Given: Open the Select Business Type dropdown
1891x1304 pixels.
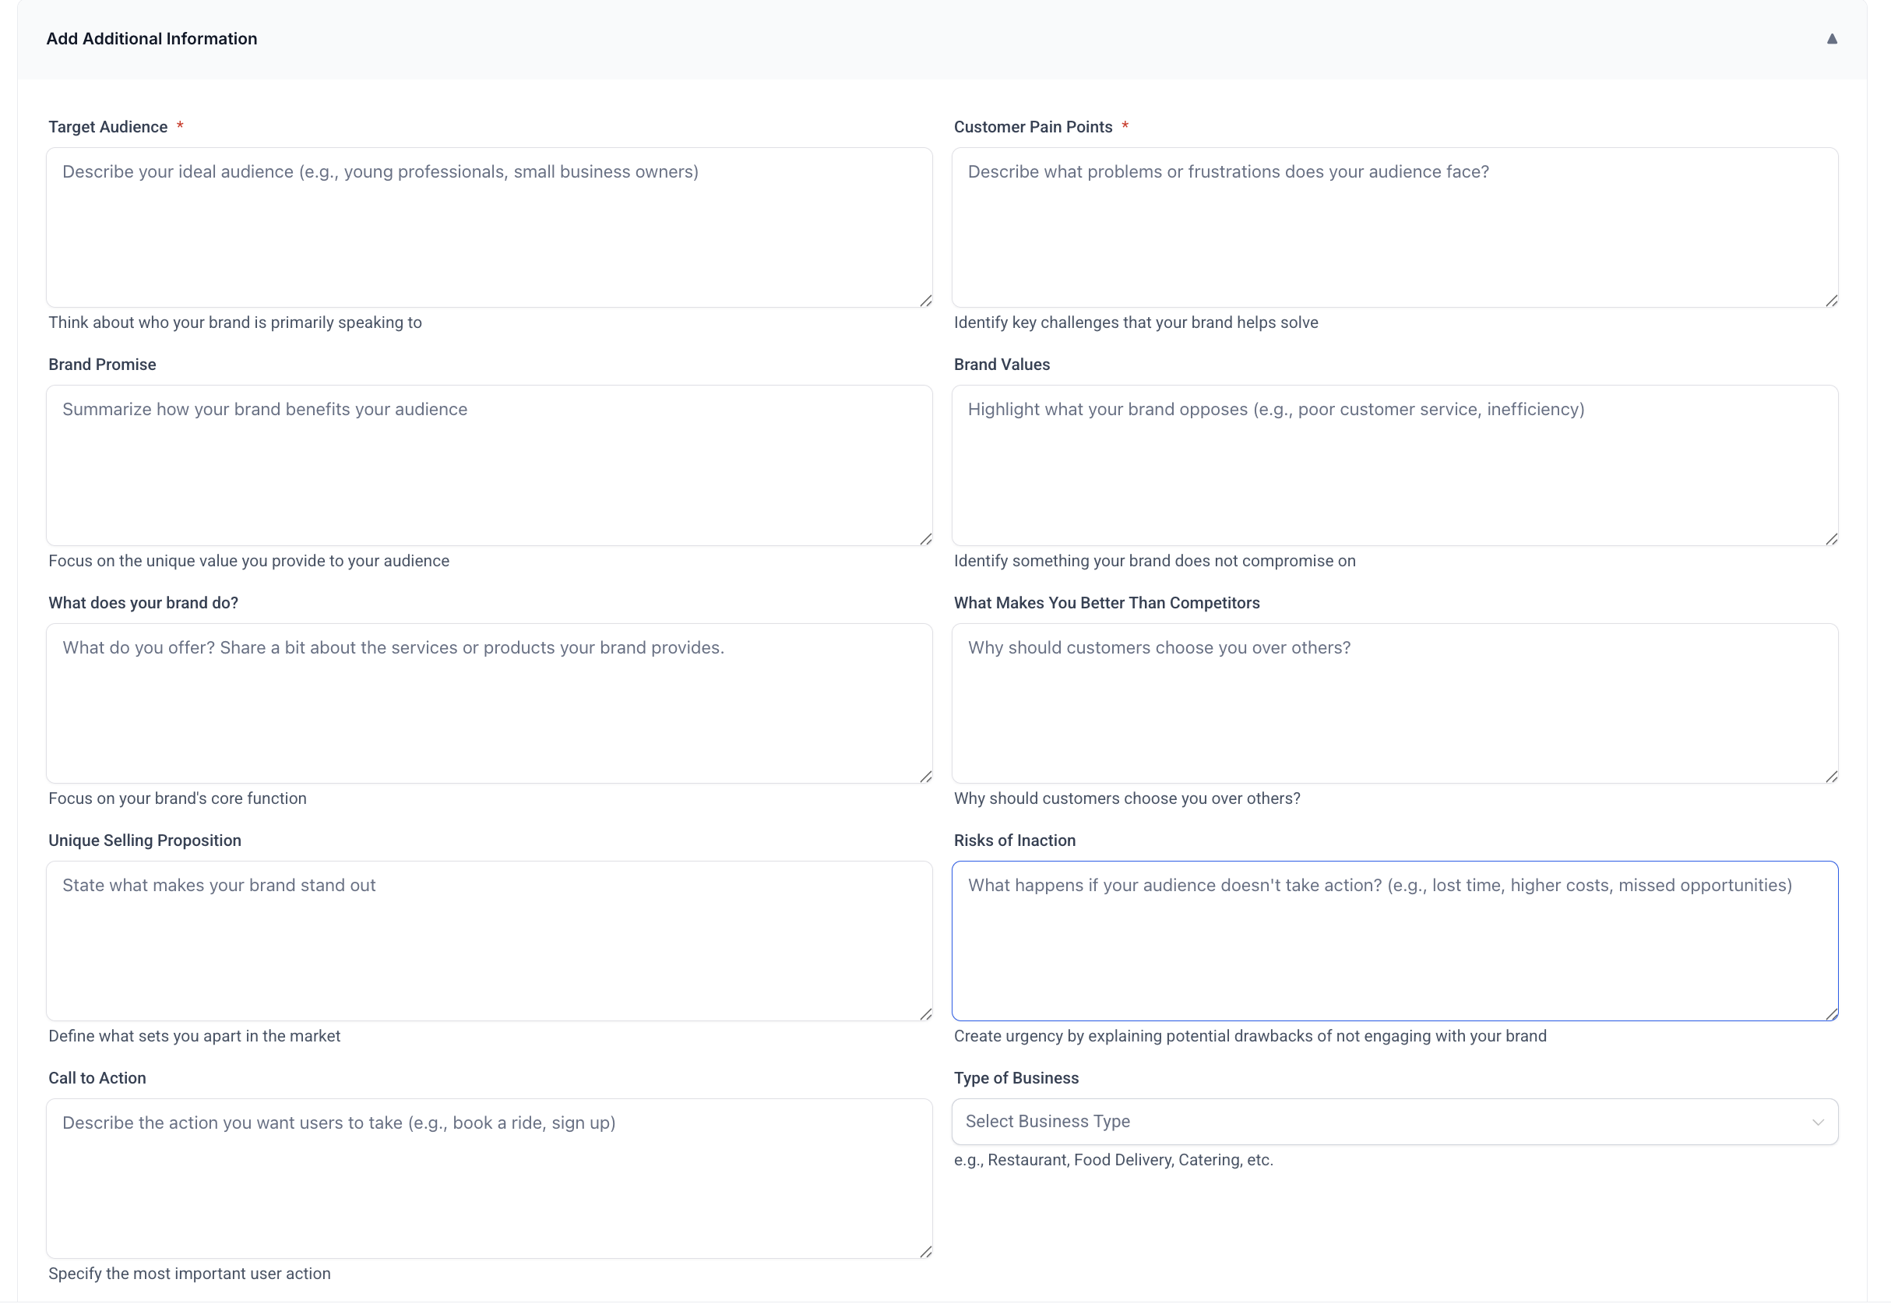Looking at the screenshot, I should click(1380, 1121).
